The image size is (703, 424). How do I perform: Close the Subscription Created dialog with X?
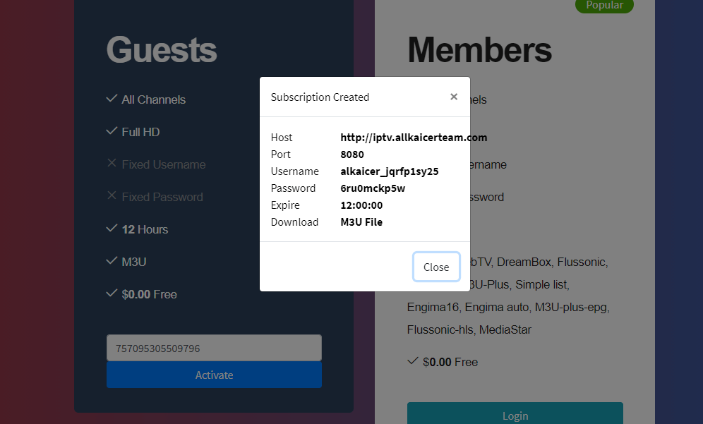[x=454, y=97]
